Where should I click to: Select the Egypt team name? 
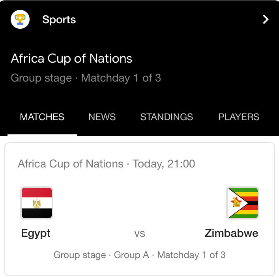[x=36, y=233]
